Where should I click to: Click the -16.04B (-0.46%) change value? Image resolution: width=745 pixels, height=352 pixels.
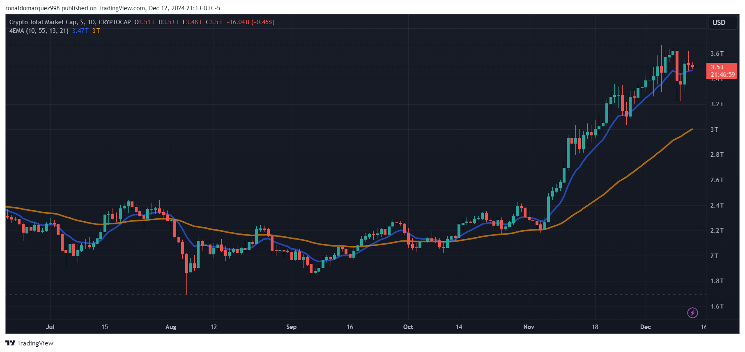coord(251,22)
